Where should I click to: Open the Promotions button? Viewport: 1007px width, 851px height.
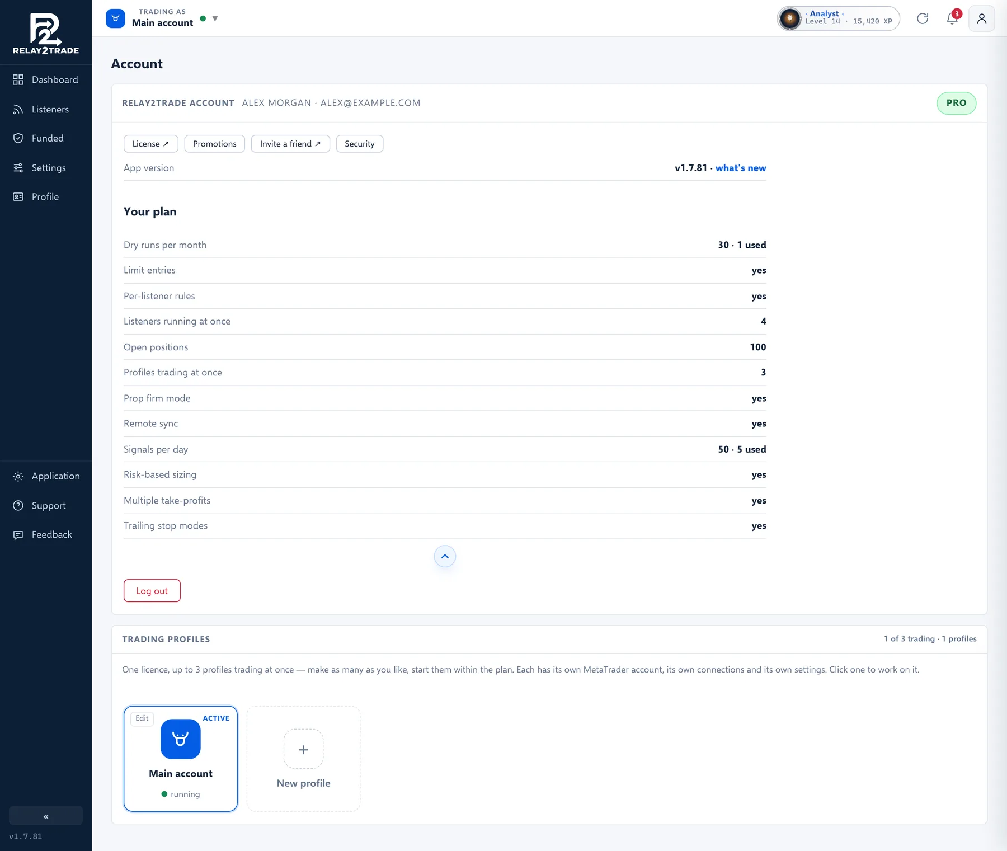pyautogui.click(x=215, y=144)
